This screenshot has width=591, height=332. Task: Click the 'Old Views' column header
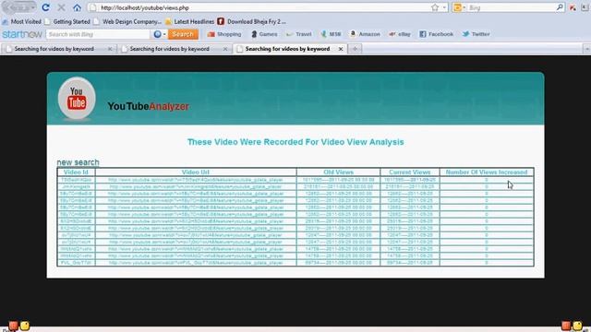(x=339, y=172)
